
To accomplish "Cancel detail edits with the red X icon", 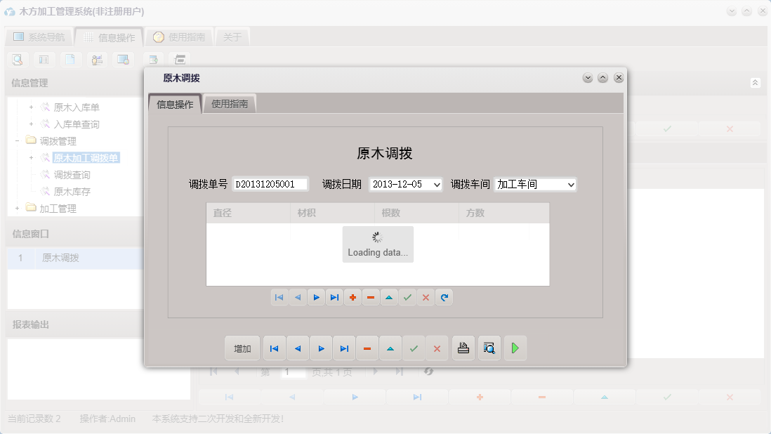I will point(426,297).
